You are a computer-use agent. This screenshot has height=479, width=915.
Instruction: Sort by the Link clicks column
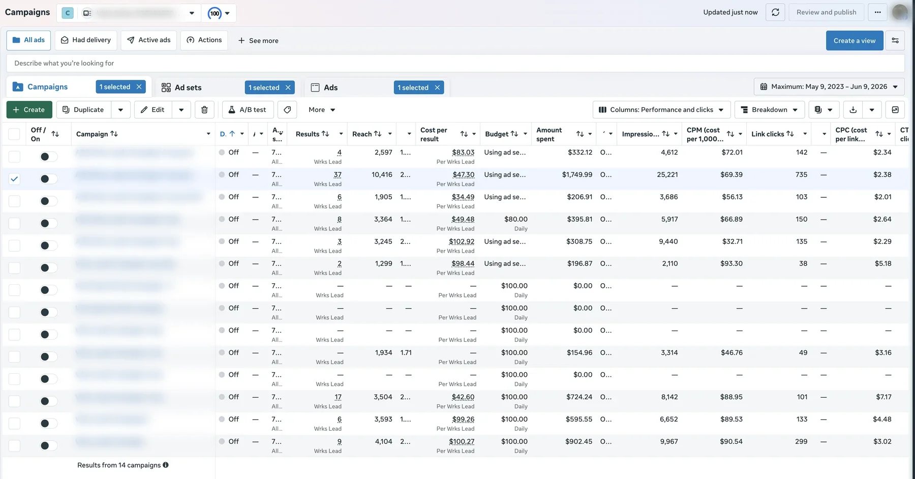[790, 134]
